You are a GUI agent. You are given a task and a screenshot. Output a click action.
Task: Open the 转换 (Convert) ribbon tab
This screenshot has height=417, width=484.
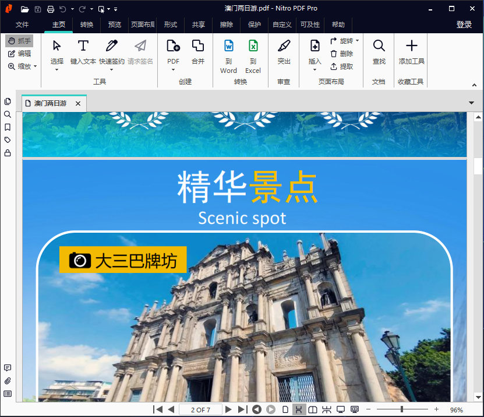click(x=87, y=24)
